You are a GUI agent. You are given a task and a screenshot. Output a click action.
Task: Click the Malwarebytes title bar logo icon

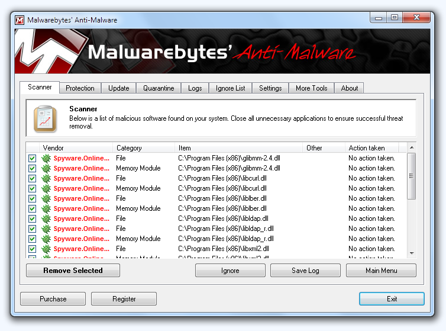20,20
